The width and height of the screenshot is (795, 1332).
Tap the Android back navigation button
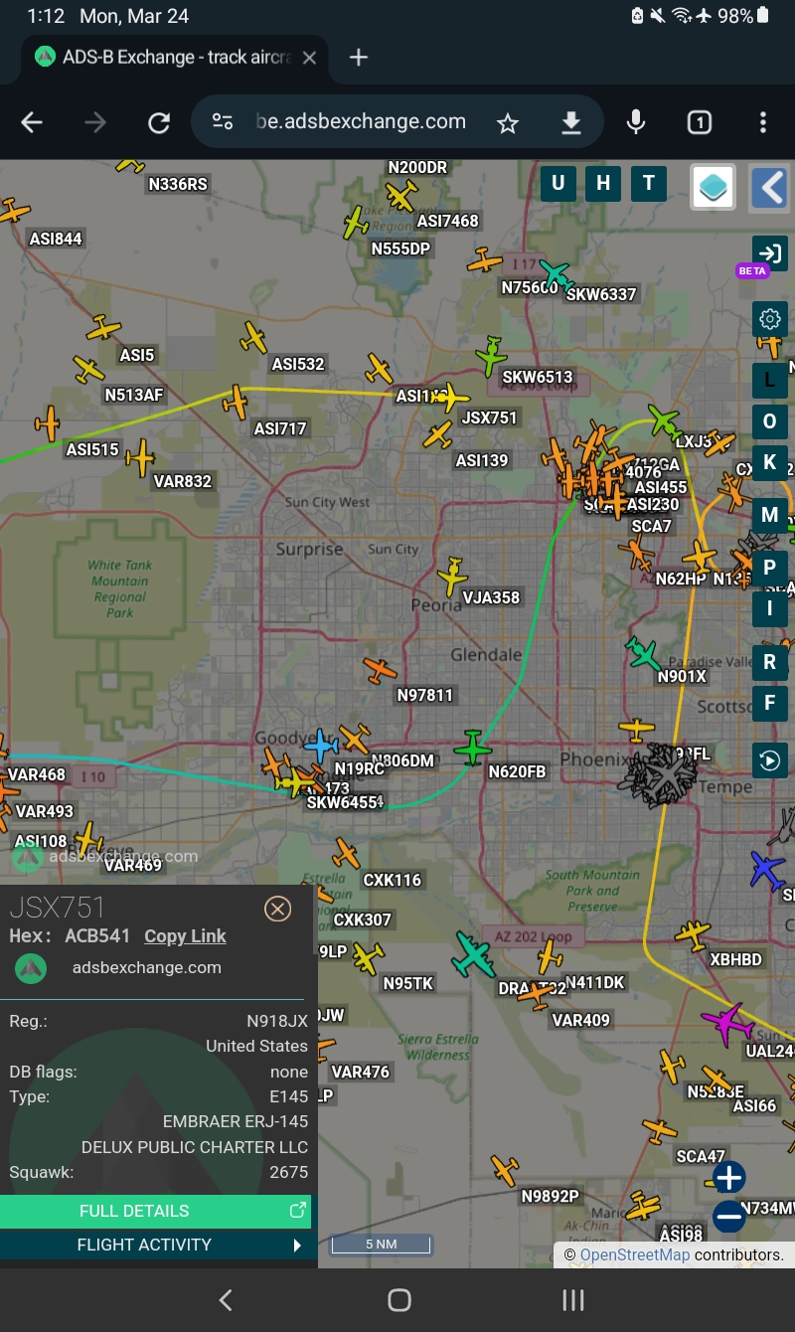[x=226, y=1300]
